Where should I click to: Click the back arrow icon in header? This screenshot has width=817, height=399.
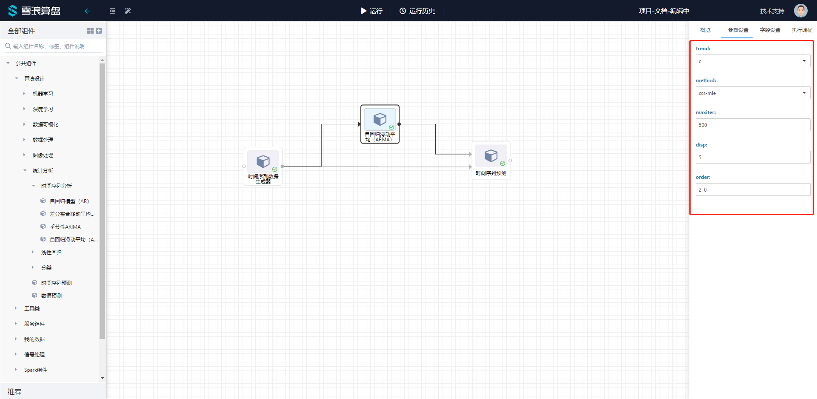pyautogui.click(x=87, y=11)
